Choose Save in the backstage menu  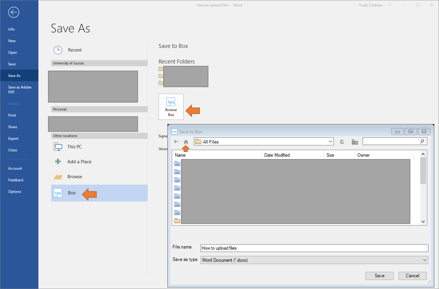tap(12, 64)
